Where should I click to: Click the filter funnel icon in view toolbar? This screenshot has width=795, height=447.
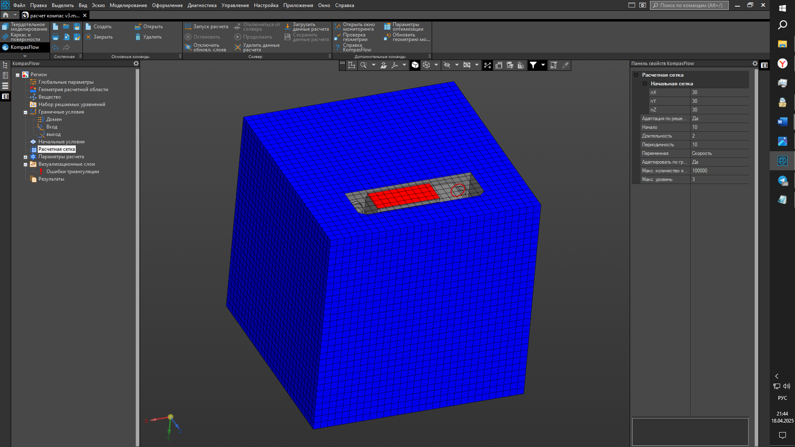click(533, 65)
